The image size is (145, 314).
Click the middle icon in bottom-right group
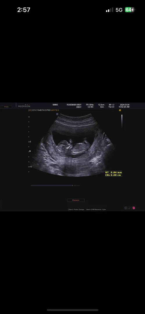pyautogui.click(x=130, y=208)
